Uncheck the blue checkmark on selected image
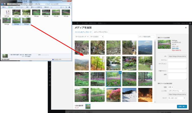The width and height of the screenshot is (192, 113). [x=120, y=72]
